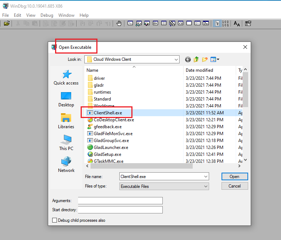Click the Cancel button
This screenshot has height=240, width=281.
pos(235,186)
